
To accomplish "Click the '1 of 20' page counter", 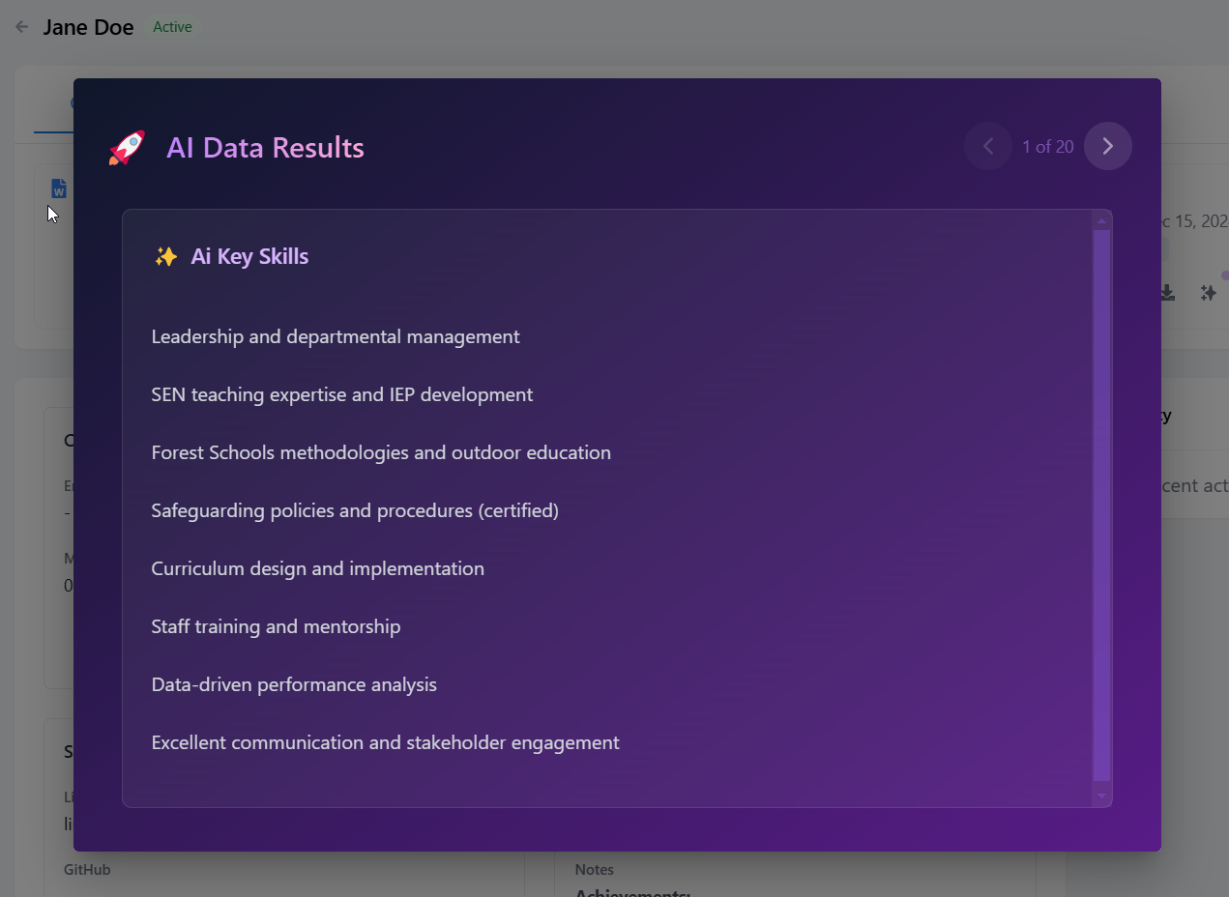I will click(1047, 146).
